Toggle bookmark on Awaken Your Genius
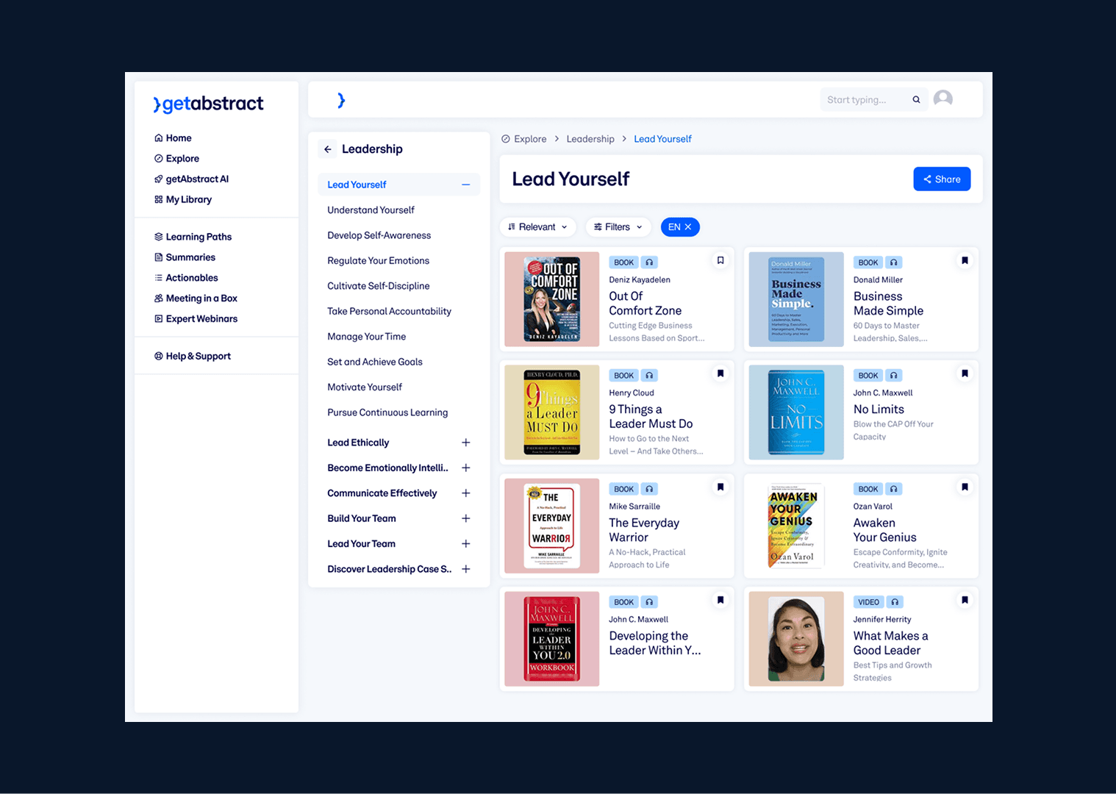Image resolution: width=1116 pixels, height=794 pixels. click(x=965, y=487)
